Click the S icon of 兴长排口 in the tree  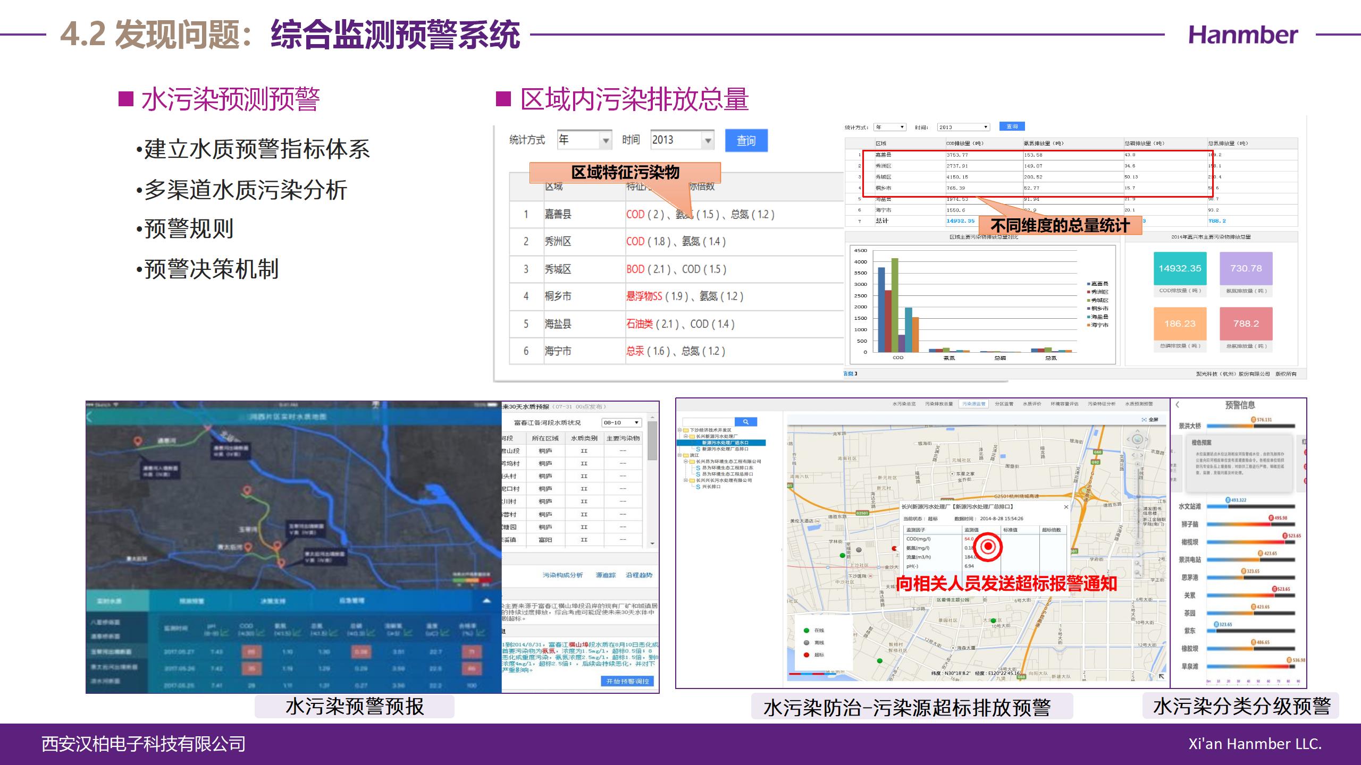pos(698,487)
